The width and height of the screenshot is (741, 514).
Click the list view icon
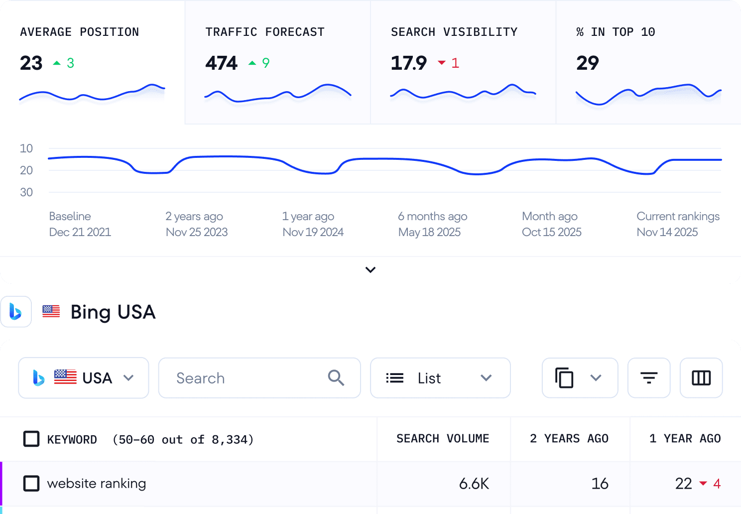coord(395,378)
